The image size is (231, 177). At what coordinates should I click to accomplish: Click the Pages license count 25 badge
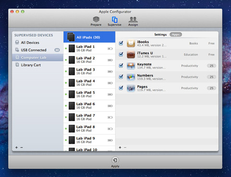211,88
